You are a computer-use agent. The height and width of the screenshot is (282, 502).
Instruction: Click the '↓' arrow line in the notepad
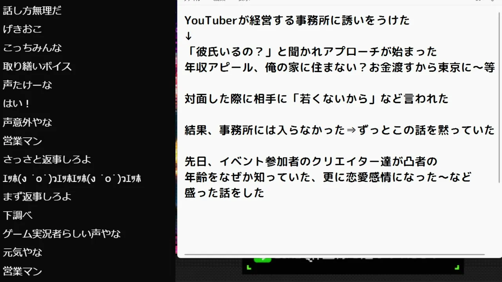tap(188, 36)
